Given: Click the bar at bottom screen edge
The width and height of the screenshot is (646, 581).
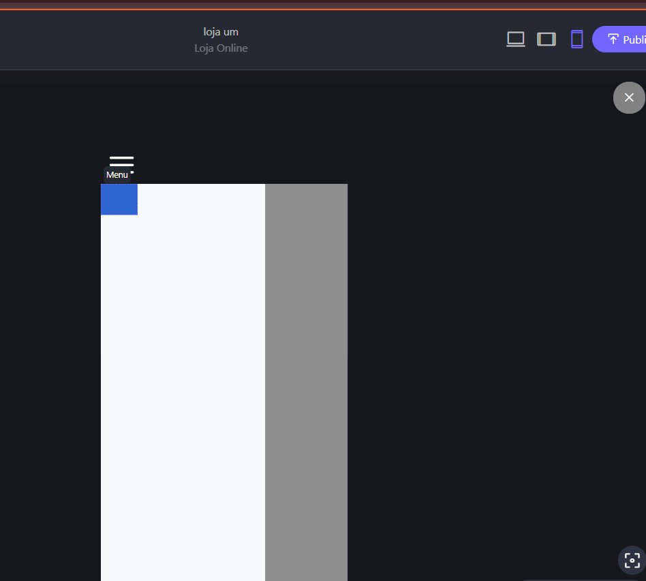Looking at the screenshot, I should tap(579, 580).
